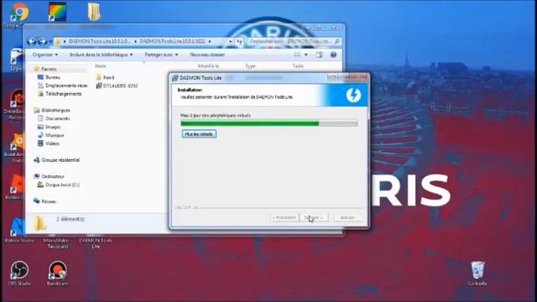Click Nouveau dossier in Explorer toolbar
The height and width of the screenshot is (302, 537).
tap(207, 55)
